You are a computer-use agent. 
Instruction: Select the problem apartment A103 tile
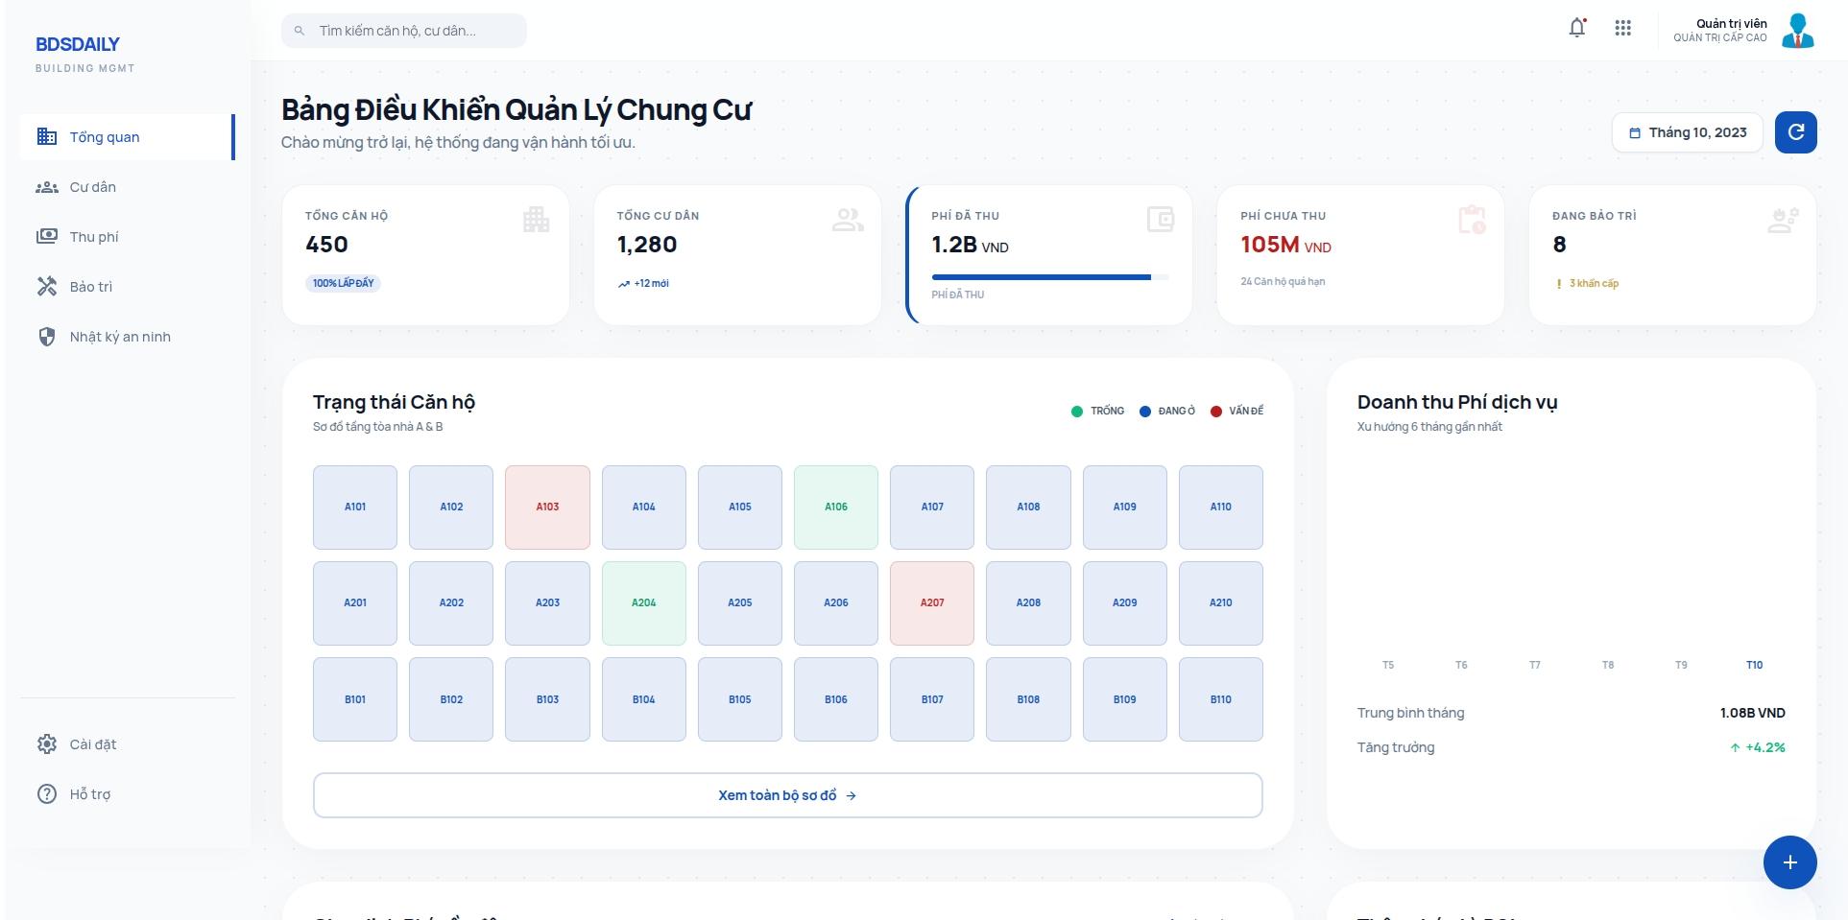click(547, 507)
